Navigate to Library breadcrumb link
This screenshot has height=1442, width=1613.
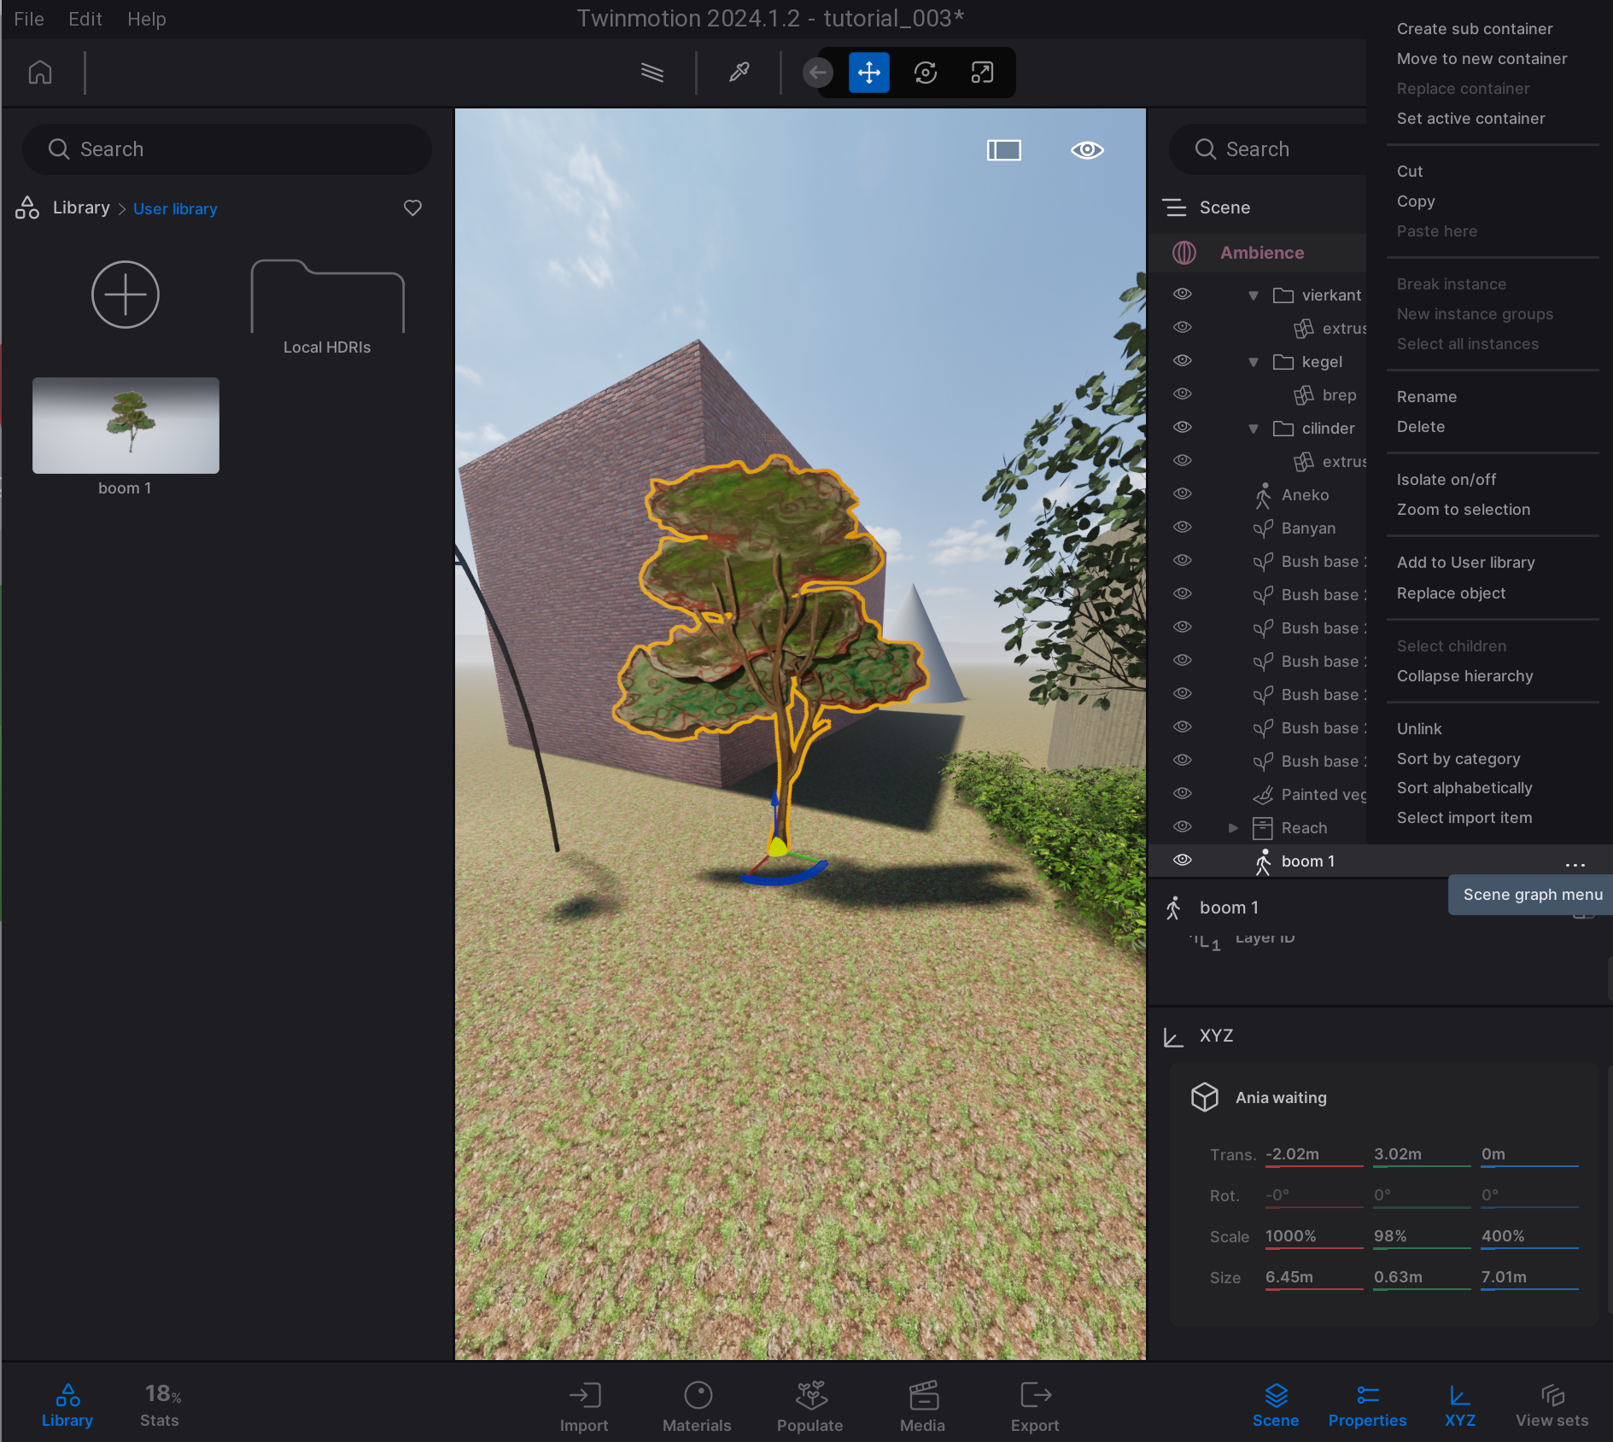pos(81,208)
